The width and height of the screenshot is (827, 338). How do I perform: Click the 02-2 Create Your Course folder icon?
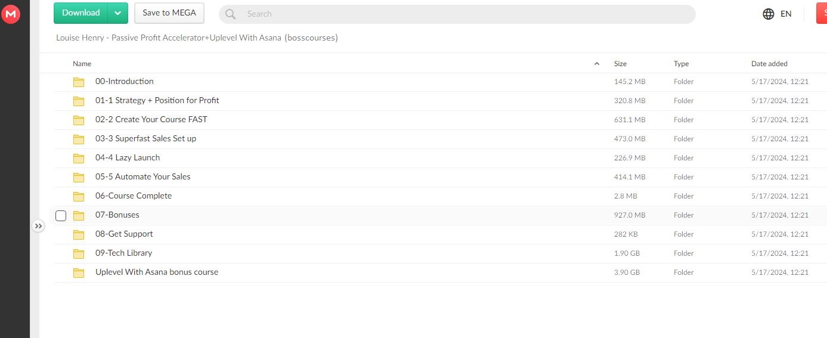pos(79,120)
